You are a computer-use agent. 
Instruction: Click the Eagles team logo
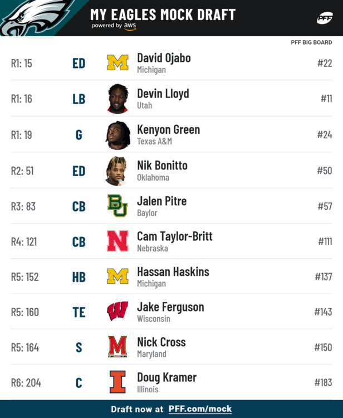tap(36, 18)
